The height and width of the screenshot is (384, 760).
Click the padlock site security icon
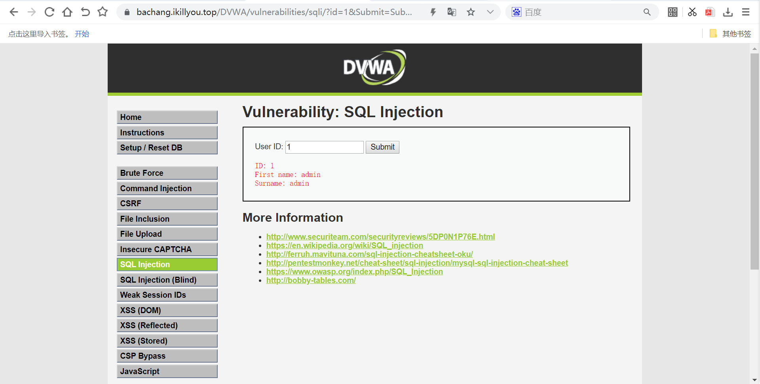[x=127, y=12]
